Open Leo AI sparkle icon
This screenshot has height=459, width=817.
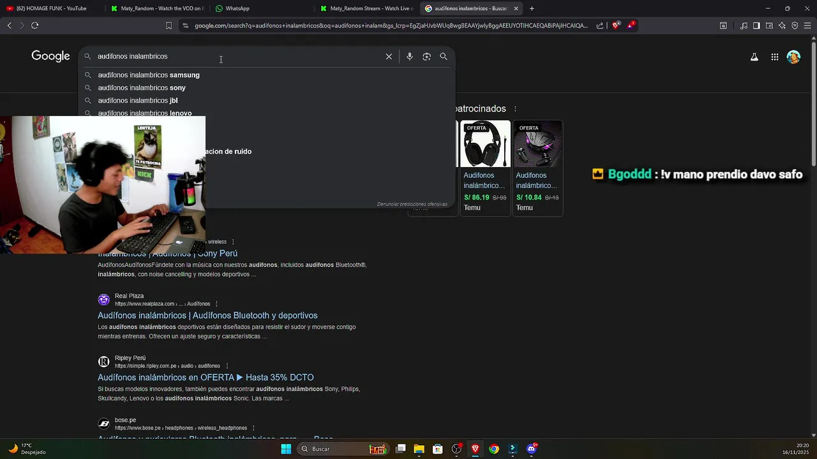[x=782, y=25]
